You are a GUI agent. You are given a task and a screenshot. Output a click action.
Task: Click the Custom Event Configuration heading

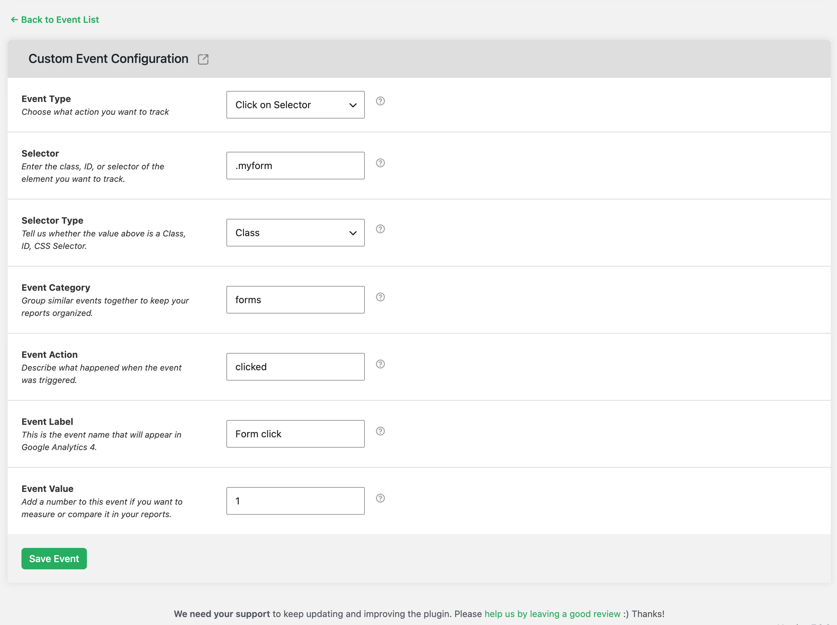tap(109, 59)
